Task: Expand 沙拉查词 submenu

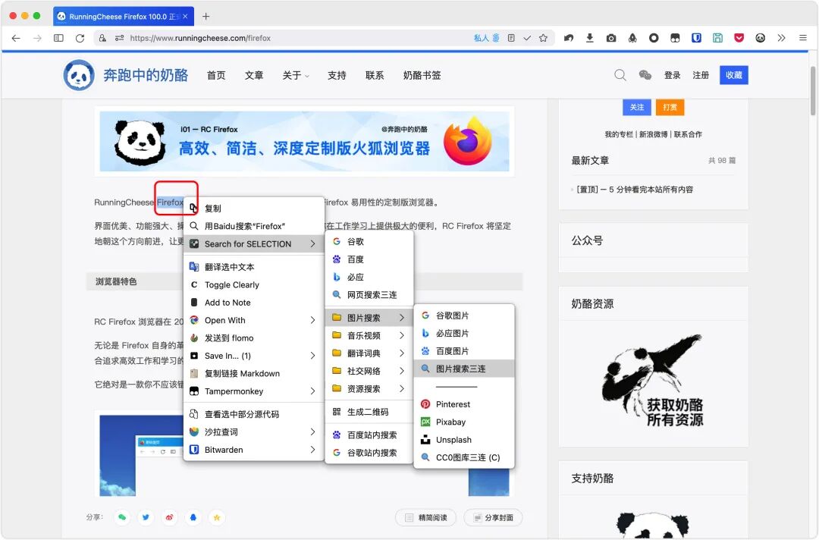Action: [x=254, y=432]
